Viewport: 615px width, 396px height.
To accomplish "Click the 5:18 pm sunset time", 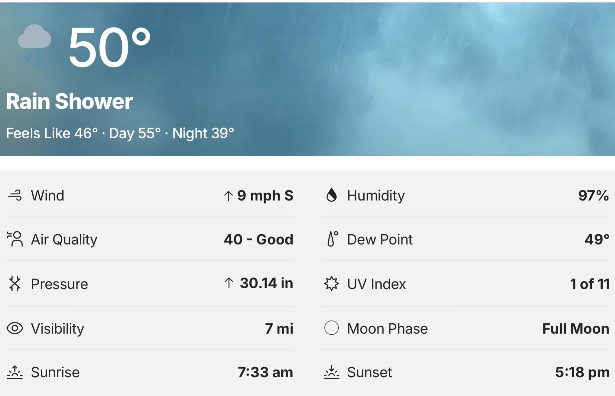I will click(x=582, y=372).
